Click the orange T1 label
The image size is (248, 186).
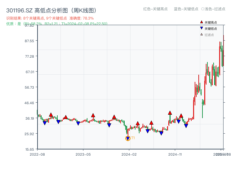(x=133, y=138)
